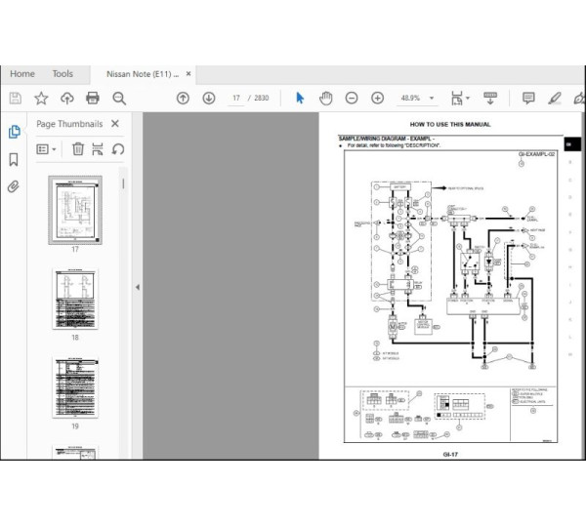Open the Attachments paperclip panel
The image size is (586, 527).
(15, 186)
